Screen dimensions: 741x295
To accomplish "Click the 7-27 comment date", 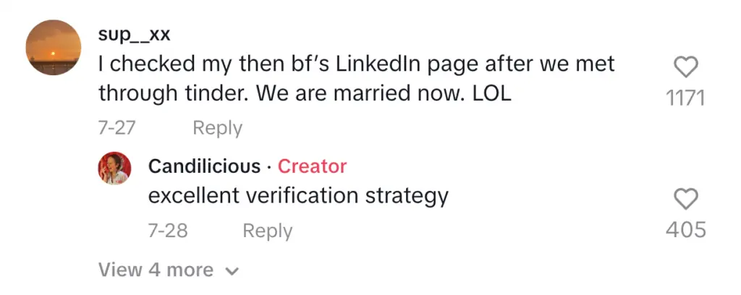I will pos(117,128).
